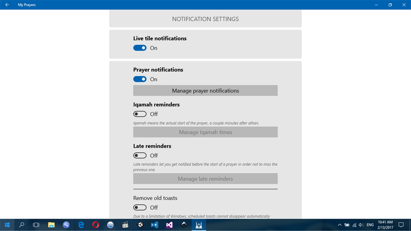Enable Iqamah reminders toggle
Viewport: 411px width, 231px height.
(140, 114)
